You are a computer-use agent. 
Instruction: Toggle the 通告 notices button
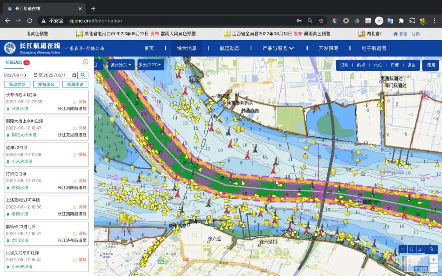(411, 65)
